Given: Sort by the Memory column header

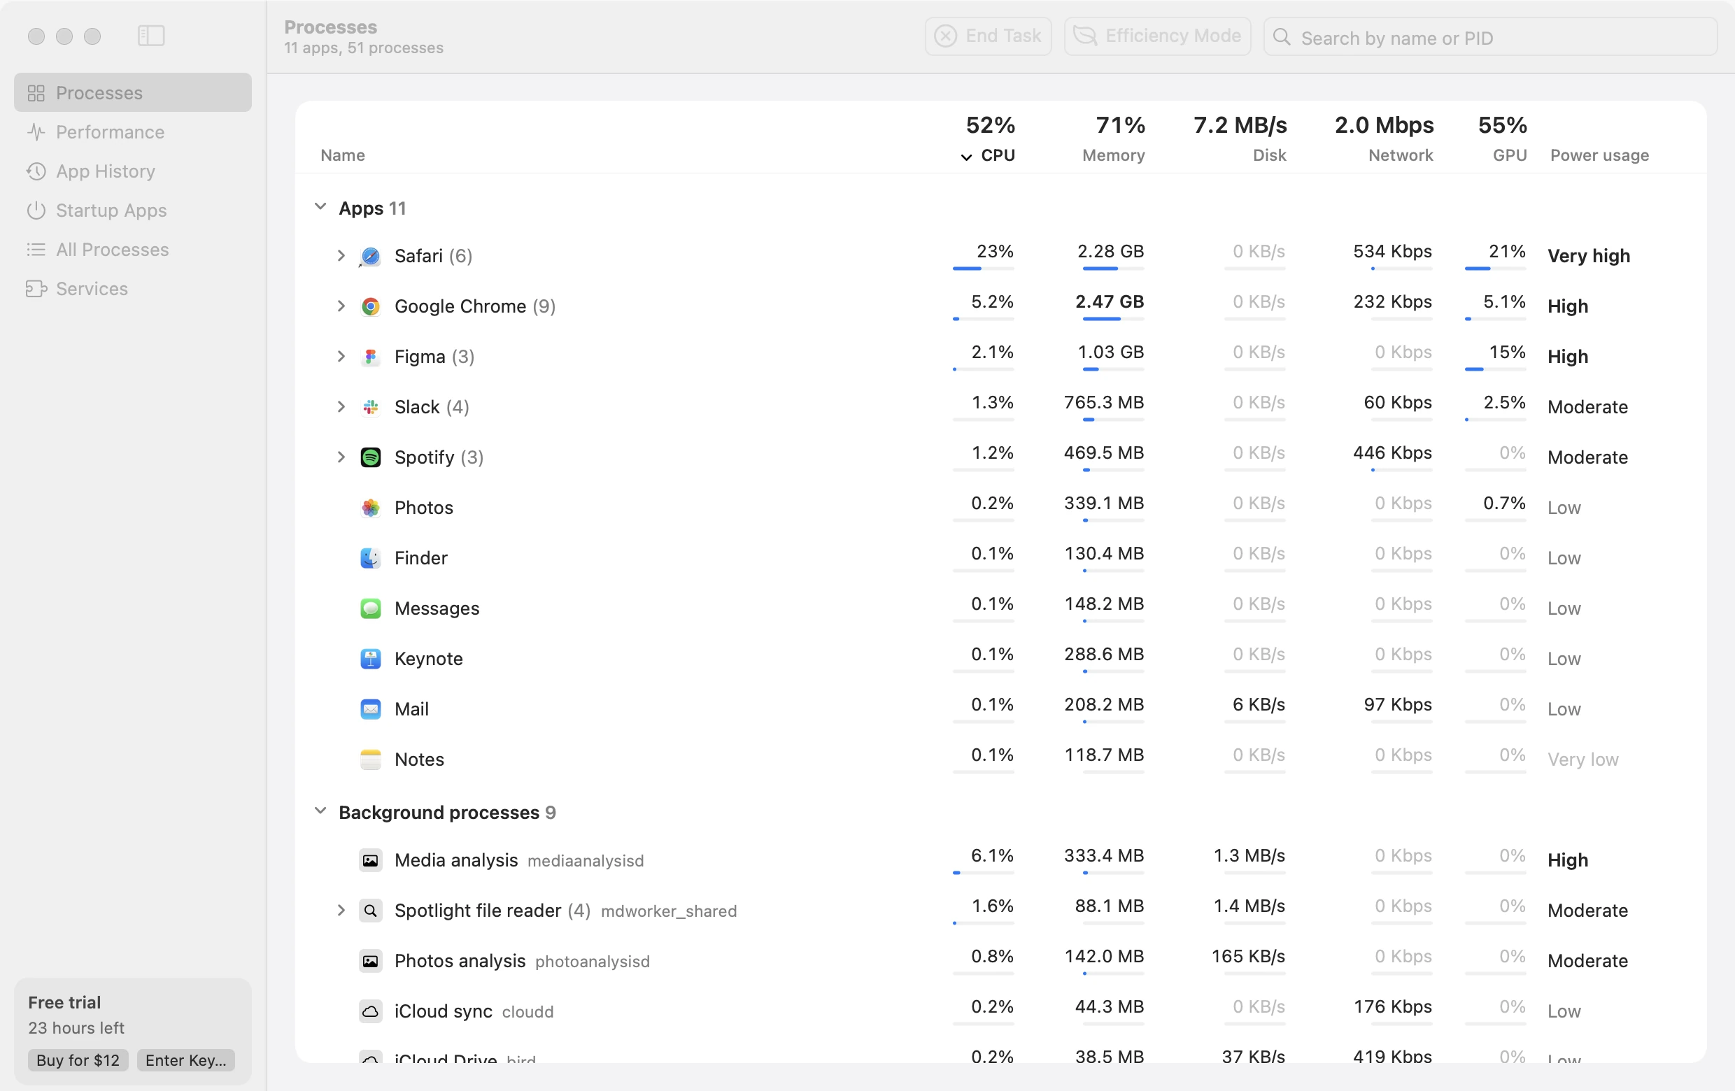Looking at the screenshot, I should 1113,155.
